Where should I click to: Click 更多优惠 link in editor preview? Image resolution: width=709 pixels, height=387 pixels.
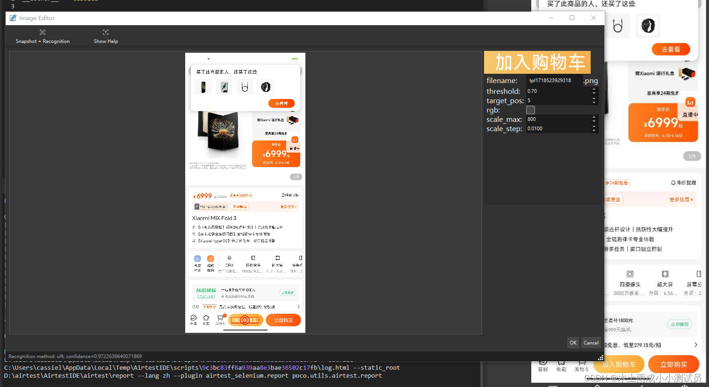point(289,206)
